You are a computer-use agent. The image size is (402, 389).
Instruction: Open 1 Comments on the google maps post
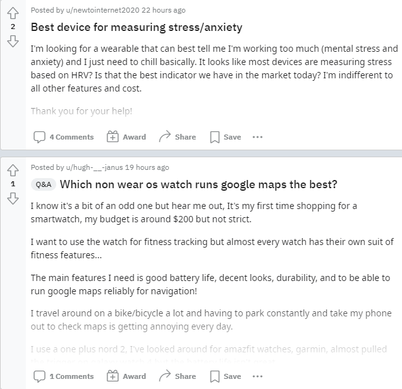63,376
